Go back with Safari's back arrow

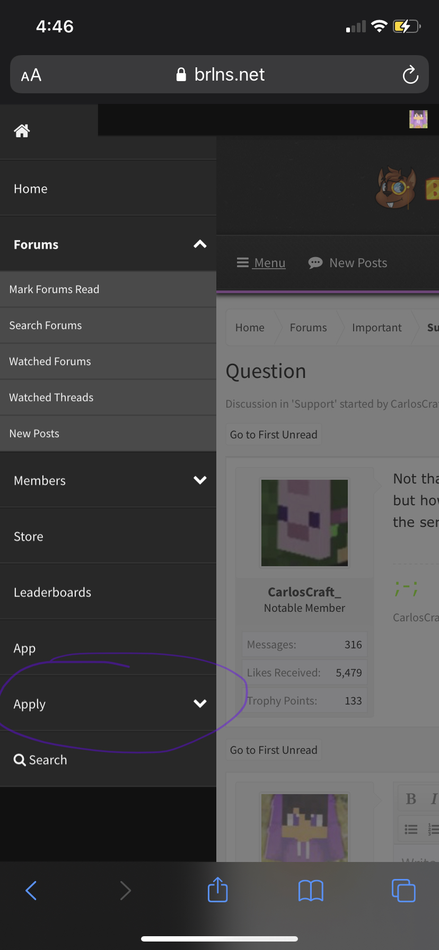(x=31, y=891)
